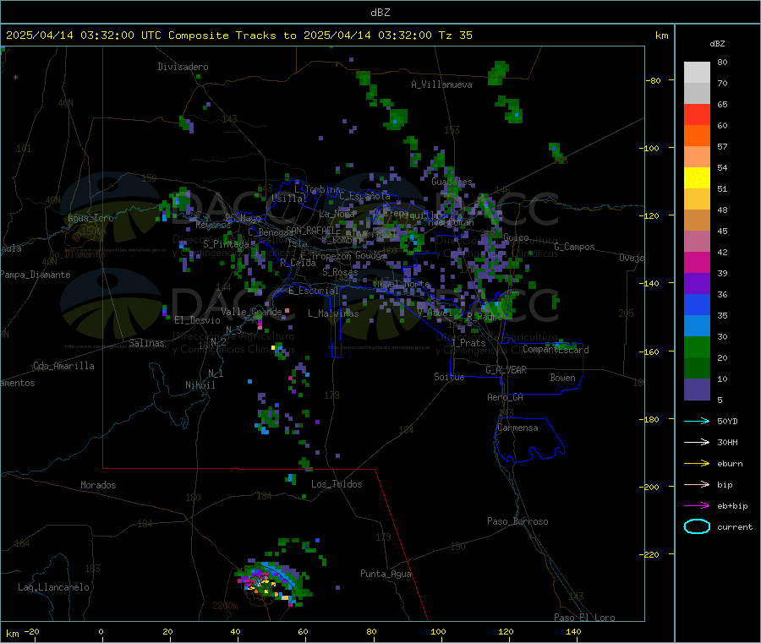Click the 'Salinas' map label

pos(146,343)
